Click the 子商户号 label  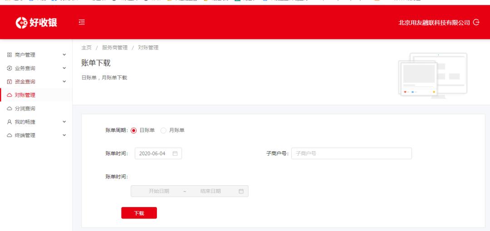pyautogui.click(x=278, y=154)
